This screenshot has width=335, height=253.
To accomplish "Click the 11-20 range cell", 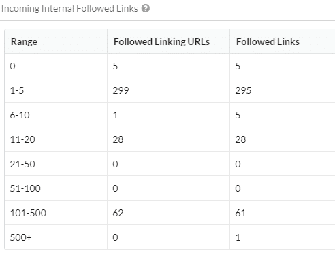I will (x=22, y=139).
